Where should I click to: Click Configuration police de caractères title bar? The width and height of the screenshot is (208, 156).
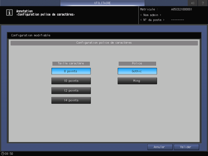coord(104,43)
